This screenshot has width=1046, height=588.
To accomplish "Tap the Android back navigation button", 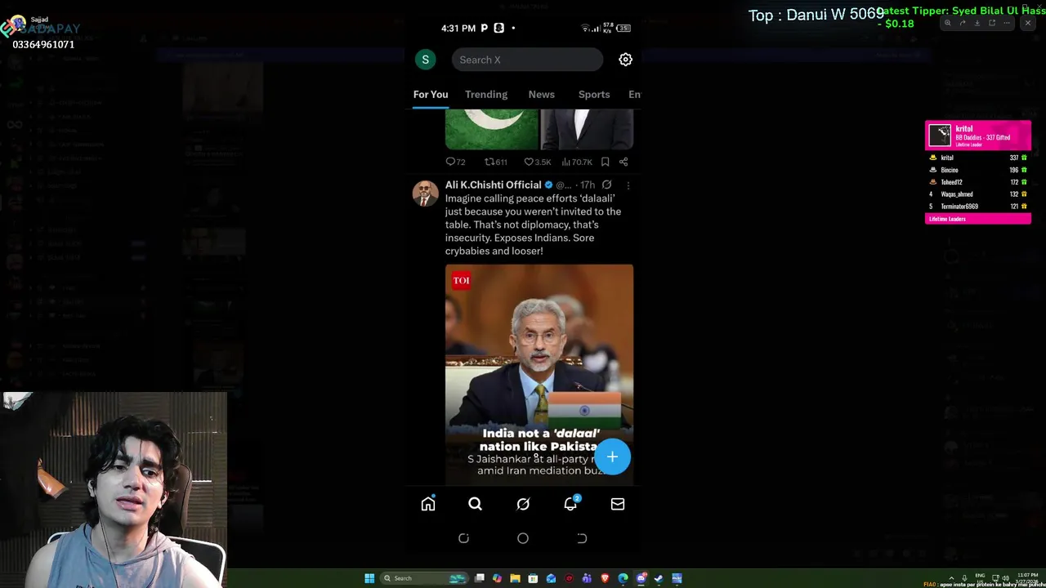I will (x=582, y=538).
